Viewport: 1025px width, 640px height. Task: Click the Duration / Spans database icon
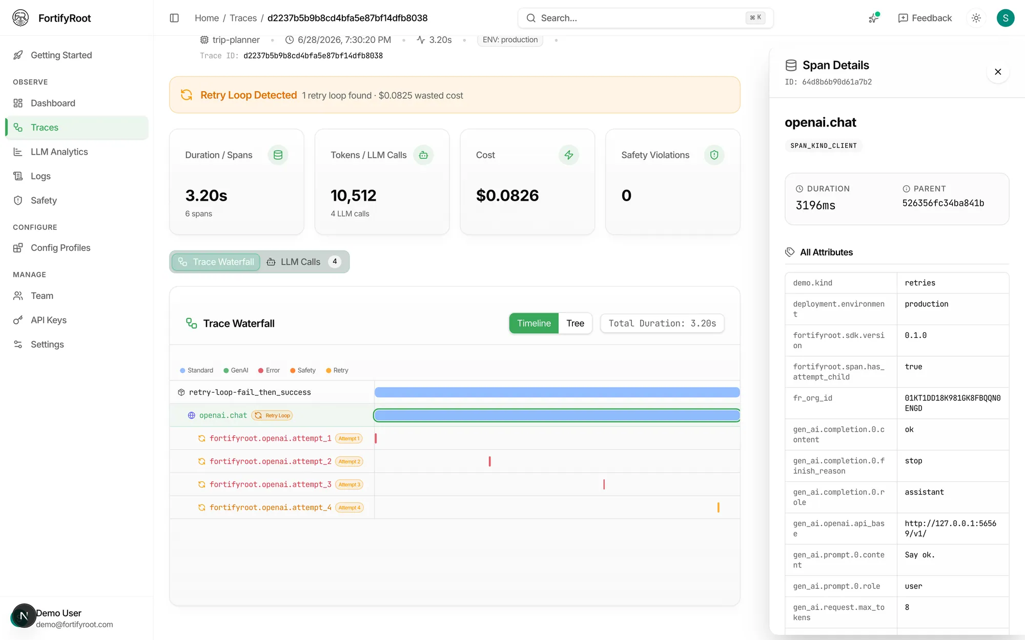(x=278, y=155)
